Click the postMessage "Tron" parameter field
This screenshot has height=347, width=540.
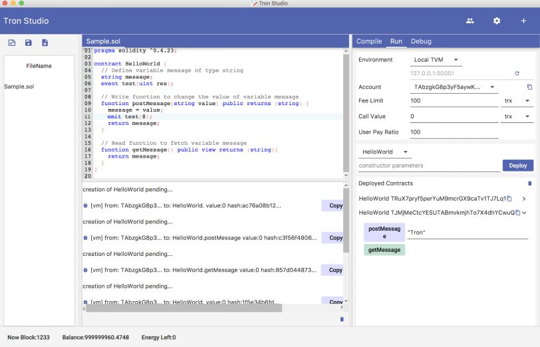coord(468,233)
